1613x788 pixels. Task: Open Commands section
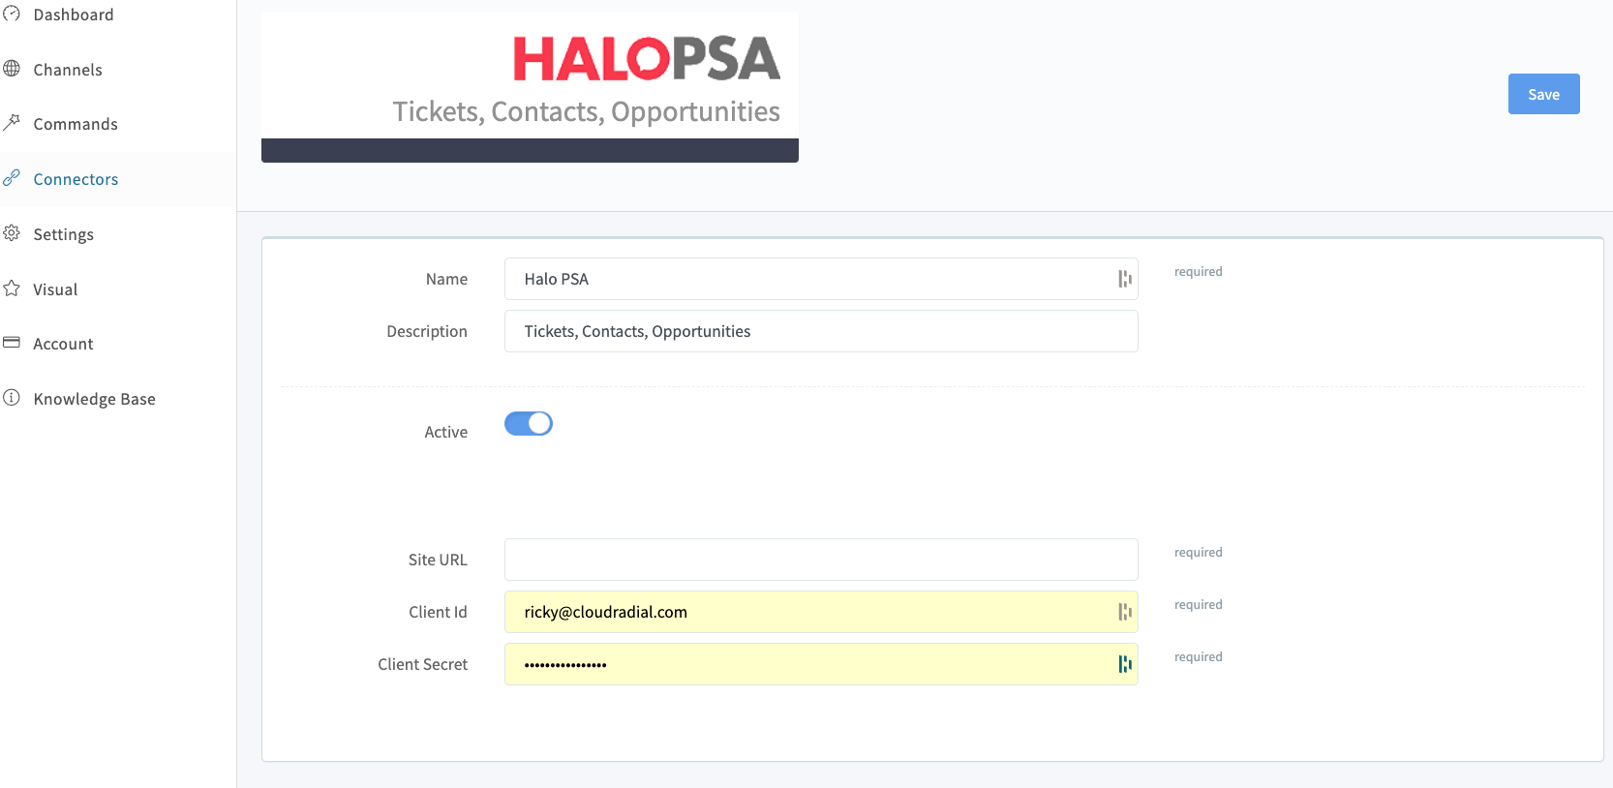[76, 124]
